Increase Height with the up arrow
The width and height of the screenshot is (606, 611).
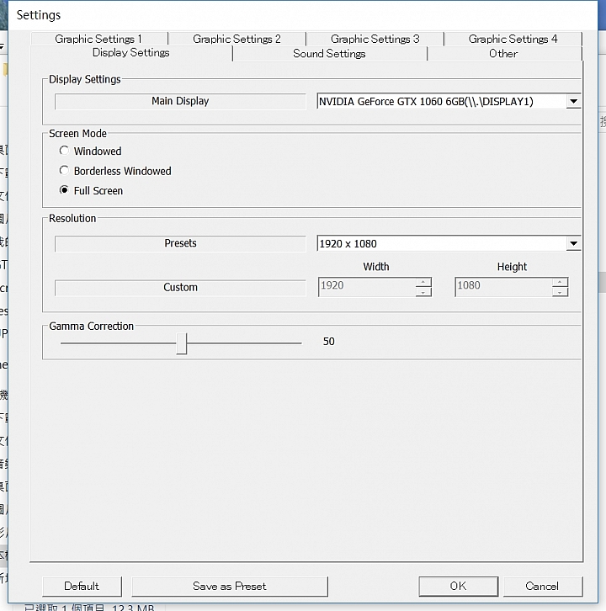tap(560, 282)
